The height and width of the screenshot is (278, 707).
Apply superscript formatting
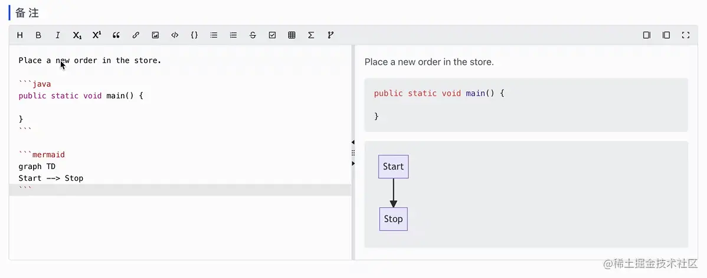[x=97, y=35]
